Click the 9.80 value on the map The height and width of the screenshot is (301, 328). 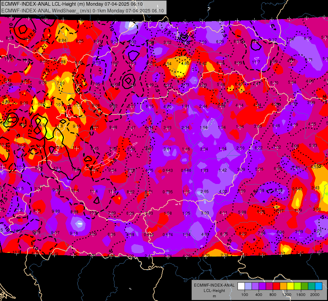pyautogui.click(x=56, y=211)
